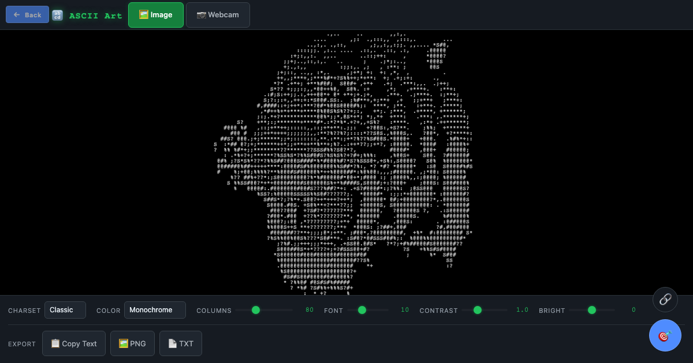693x363 pixels.
Task: Adjust the Bright slider
Action: tap(592, 310)
